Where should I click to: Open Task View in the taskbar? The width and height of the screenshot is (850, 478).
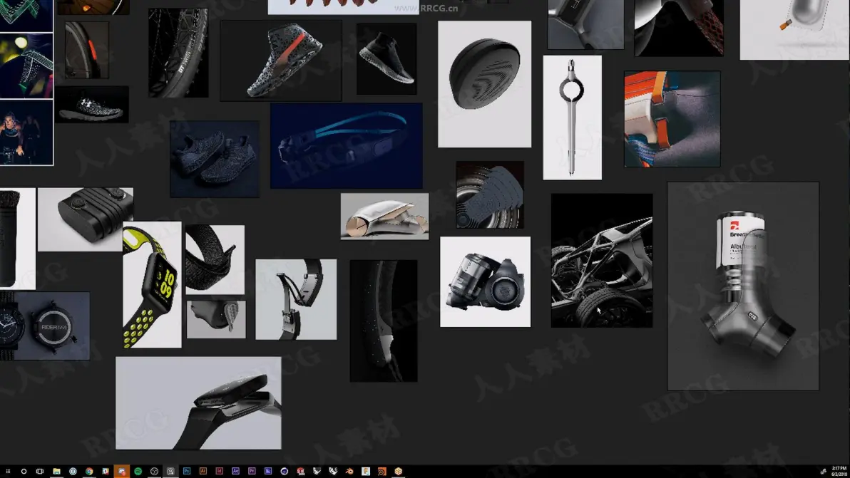click(x=39, y=471)
